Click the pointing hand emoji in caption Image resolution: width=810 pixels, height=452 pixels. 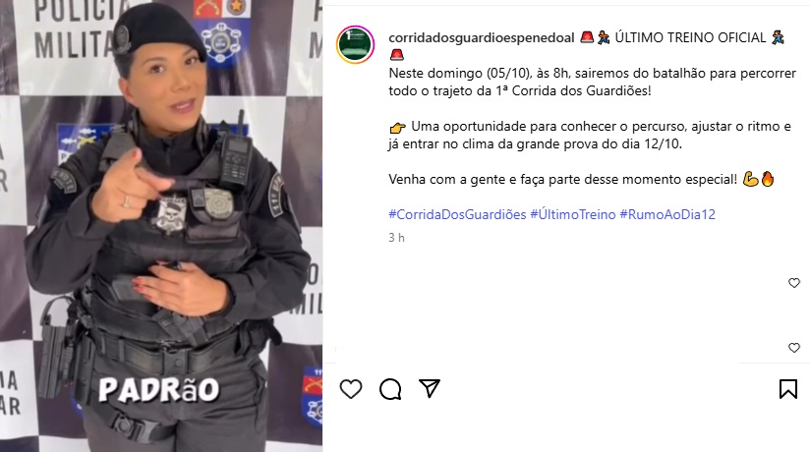[398, 127]
